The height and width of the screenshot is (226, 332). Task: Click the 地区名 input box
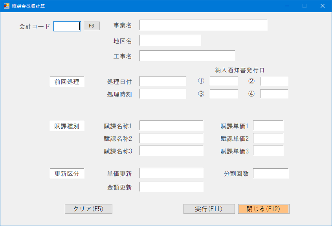click(170, 40)
